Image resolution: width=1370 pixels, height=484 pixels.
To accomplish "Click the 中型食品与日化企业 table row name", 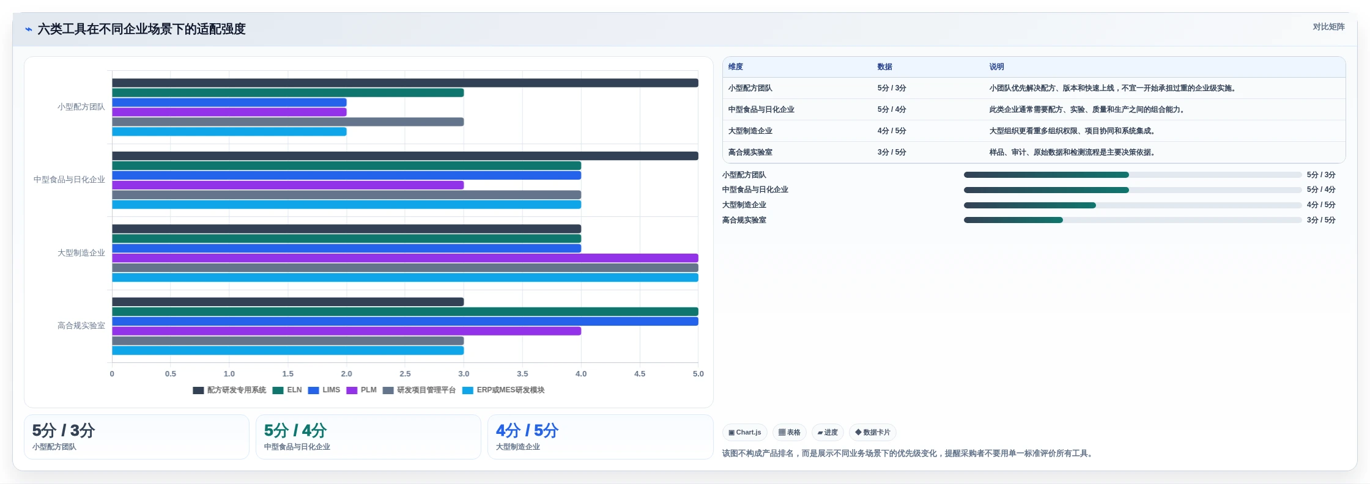I will pos(761,110).
